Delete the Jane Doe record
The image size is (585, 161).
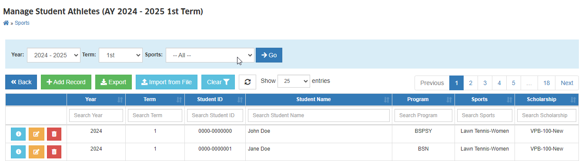(54, 152)
